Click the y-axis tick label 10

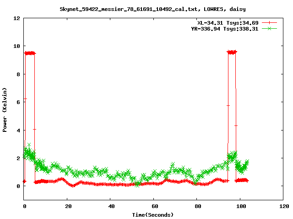[16, 46]
